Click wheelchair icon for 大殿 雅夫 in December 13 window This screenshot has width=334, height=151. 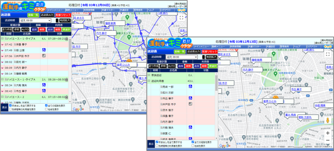190,127
